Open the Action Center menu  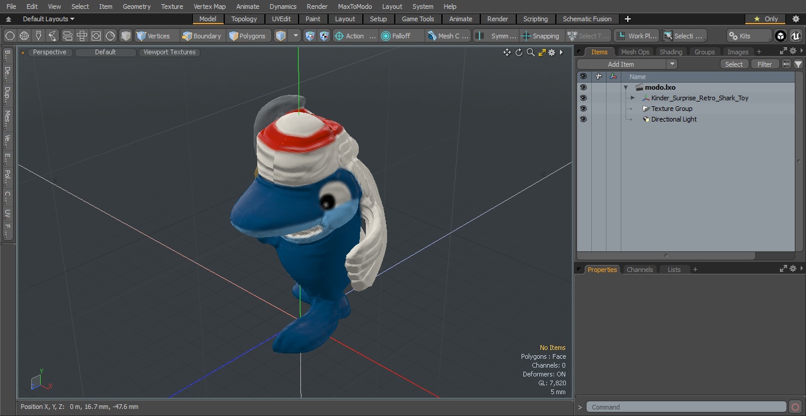click(x=355, y=36)
